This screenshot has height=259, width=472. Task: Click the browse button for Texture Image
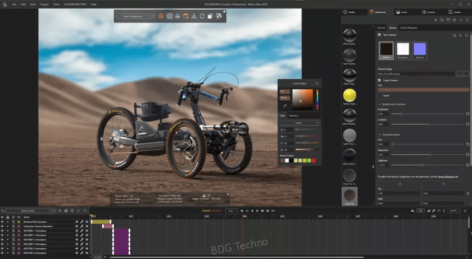pos(463,74)
